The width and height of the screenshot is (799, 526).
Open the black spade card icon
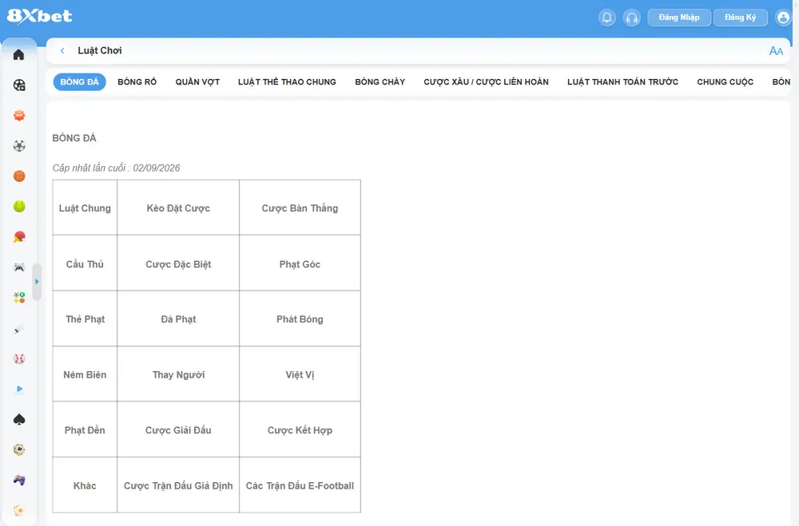[x=19, y=419]
